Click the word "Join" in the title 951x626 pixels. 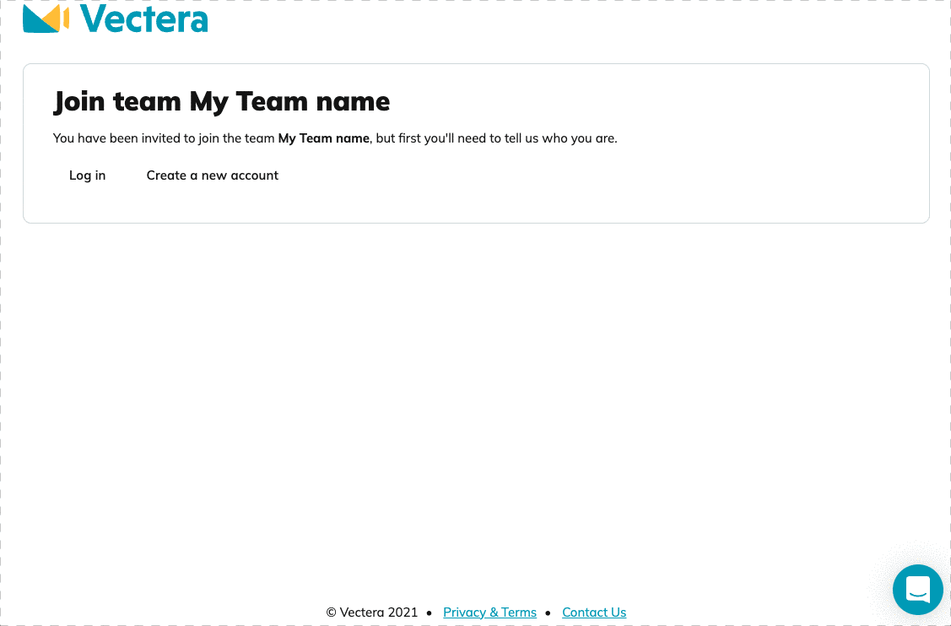coord(81,101)
